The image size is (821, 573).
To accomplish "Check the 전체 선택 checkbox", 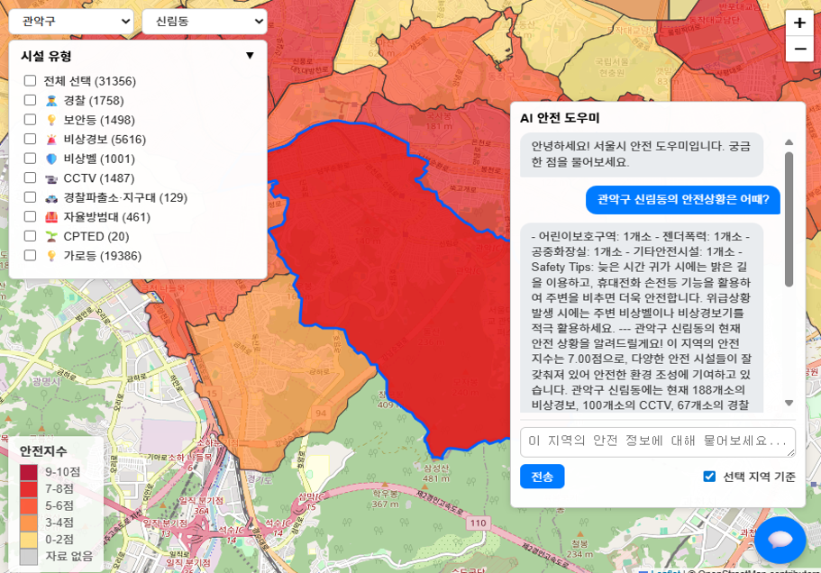I will coord(30,81).
